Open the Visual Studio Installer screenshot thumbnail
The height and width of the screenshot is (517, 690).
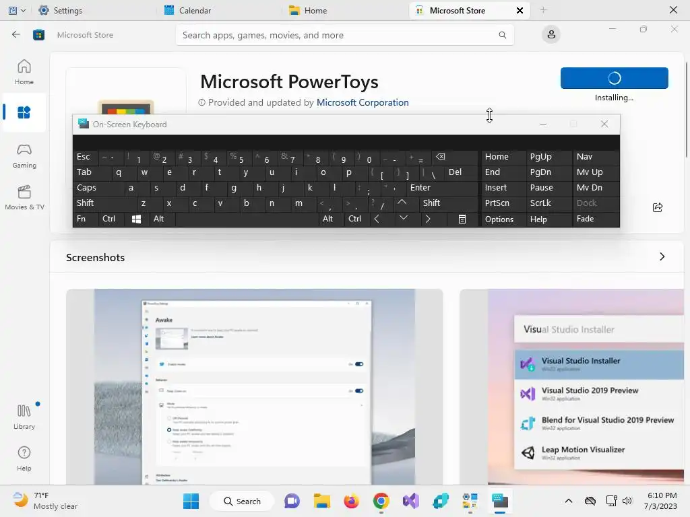point(572,387)
